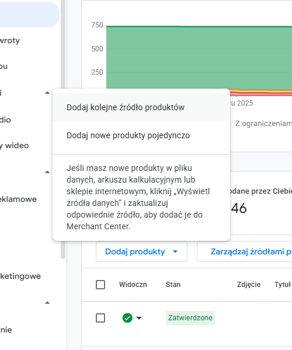
Task: Click the "Zatwierdzone" status badge
Action: (190, 318)
